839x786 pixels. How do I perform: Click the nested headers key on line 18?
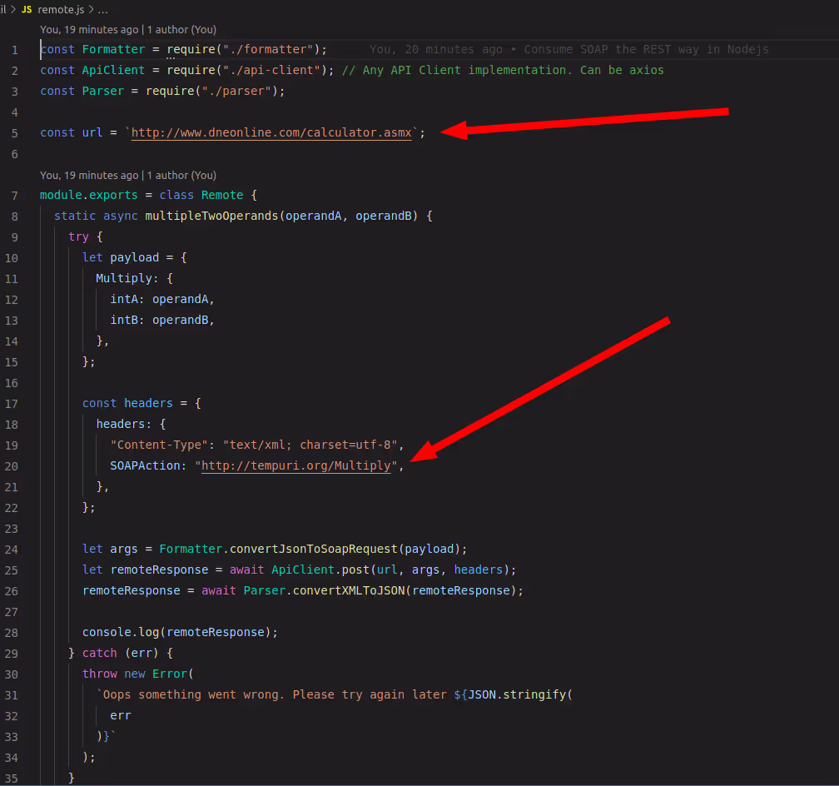(121, 424)
